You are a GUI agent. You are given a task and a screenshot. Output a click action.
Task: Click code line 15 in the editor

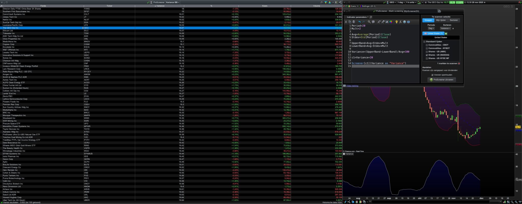click(x=385, y=66)
